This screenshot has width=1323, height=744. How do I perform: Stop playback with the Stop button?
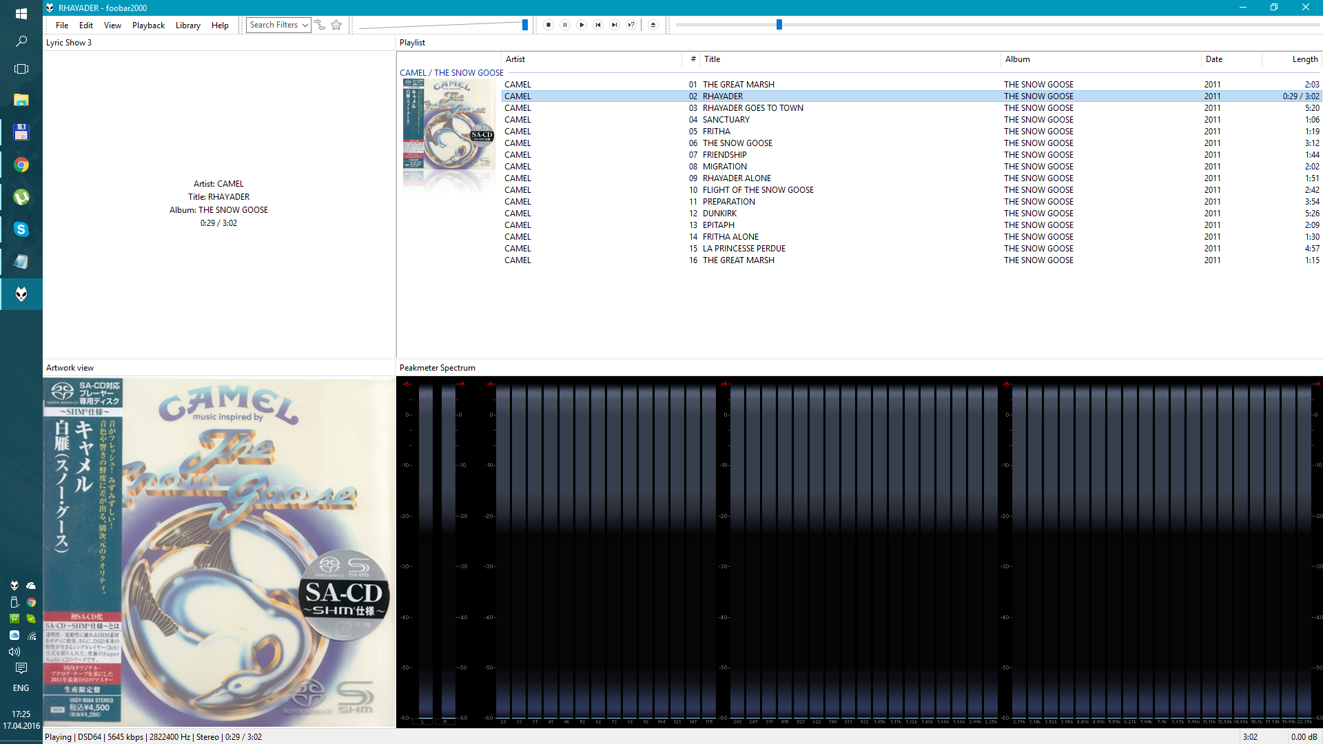pos(548,25)
